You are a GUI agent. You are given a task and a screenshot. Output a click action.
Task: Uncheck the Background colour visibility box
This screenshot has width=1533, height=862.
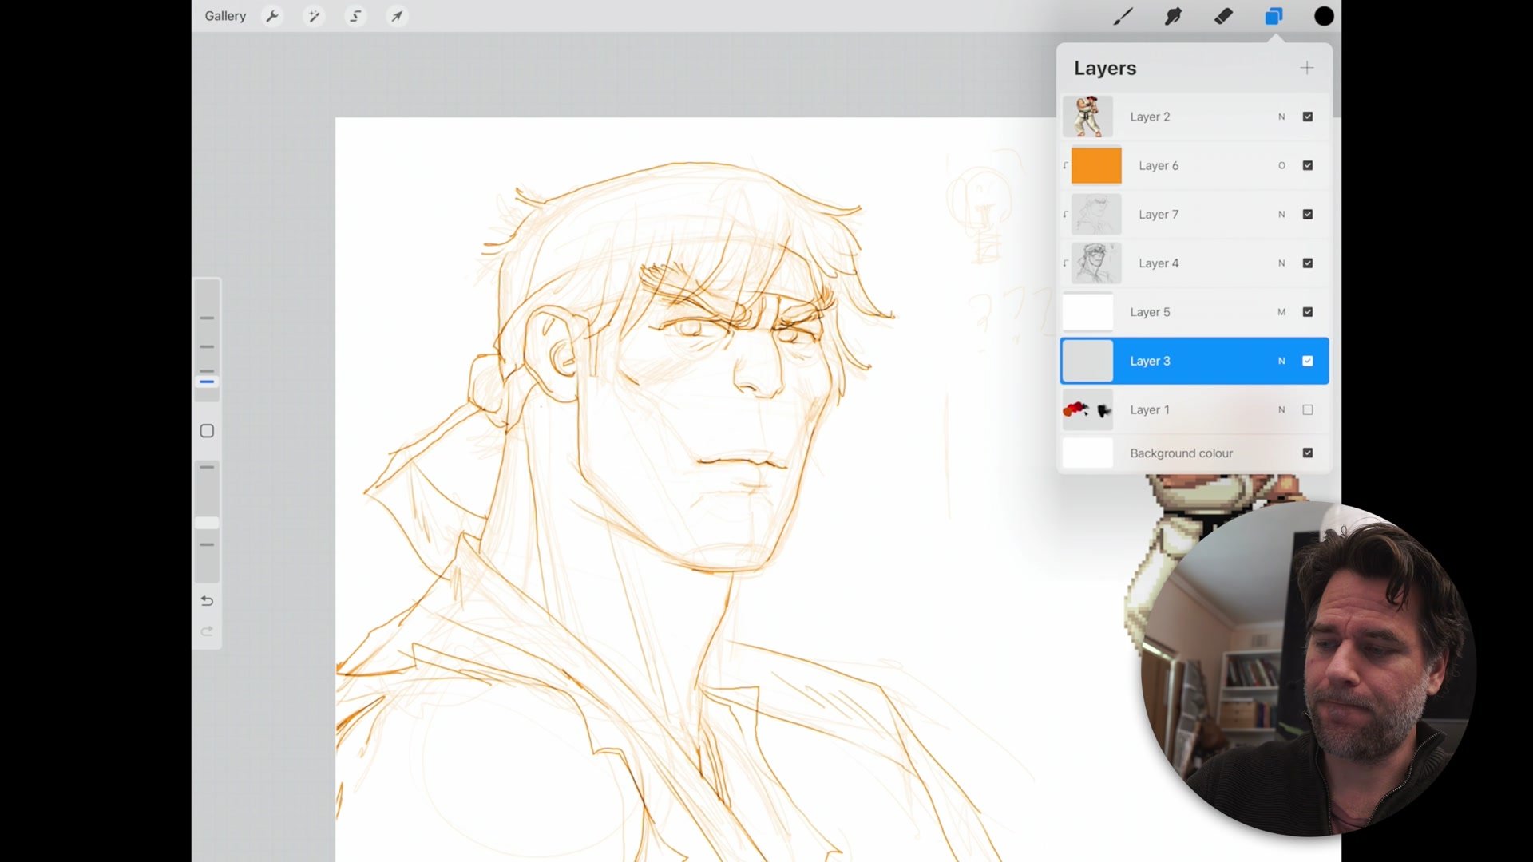1307,453
